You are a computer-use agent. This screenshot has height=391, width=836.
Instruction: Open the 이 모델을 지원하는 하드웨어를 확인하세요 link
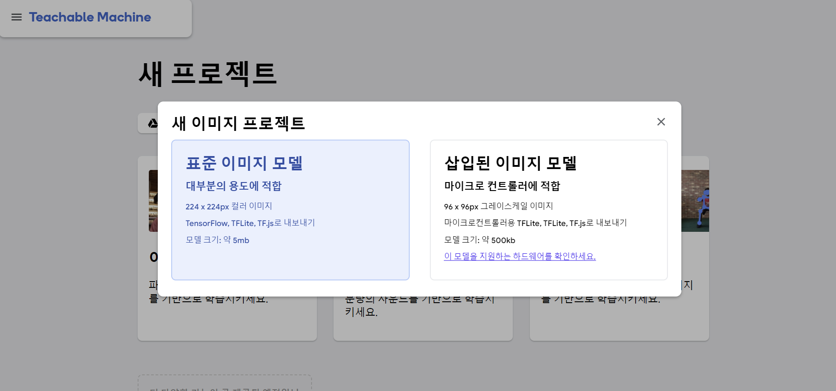tap(520, 256)
